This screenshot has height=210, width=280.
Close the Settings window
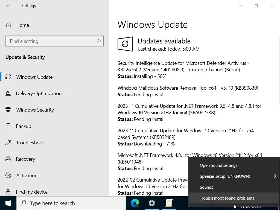coord(272,5)
